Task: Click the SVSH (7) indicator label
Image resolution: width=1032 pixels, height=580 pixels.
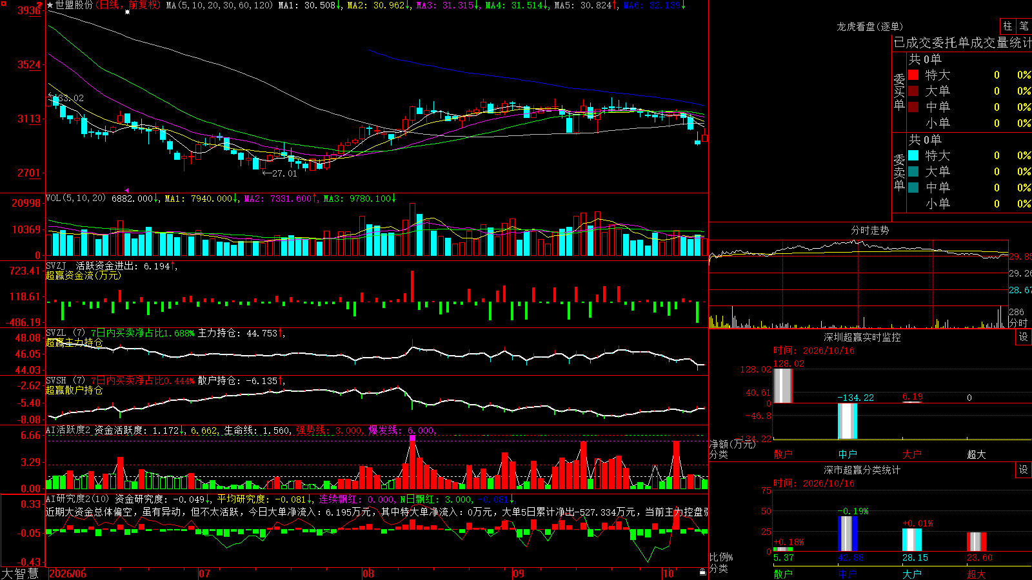Action: pos(65,381)
